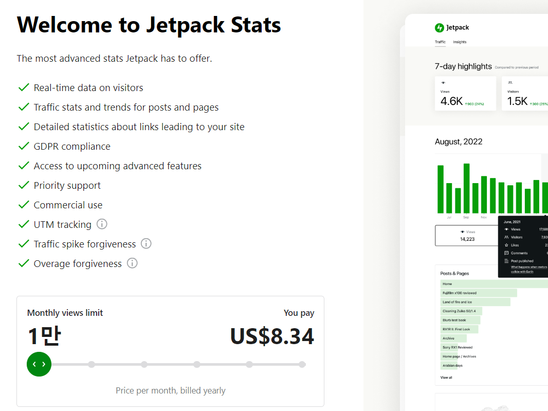Select the Traffic tab
Image resolution: width=548 pixels, height=411 pixels.
pos(441,42)
